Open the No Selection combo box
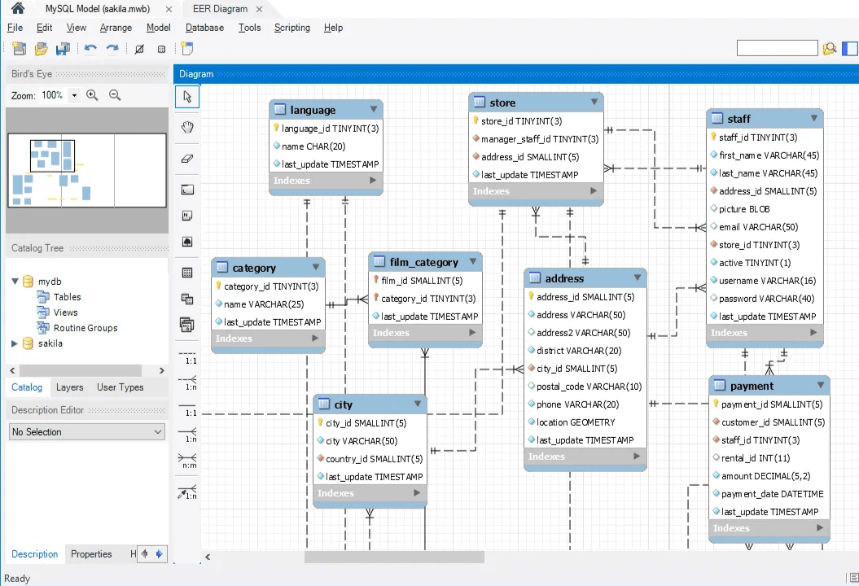 tap(85, 431)
